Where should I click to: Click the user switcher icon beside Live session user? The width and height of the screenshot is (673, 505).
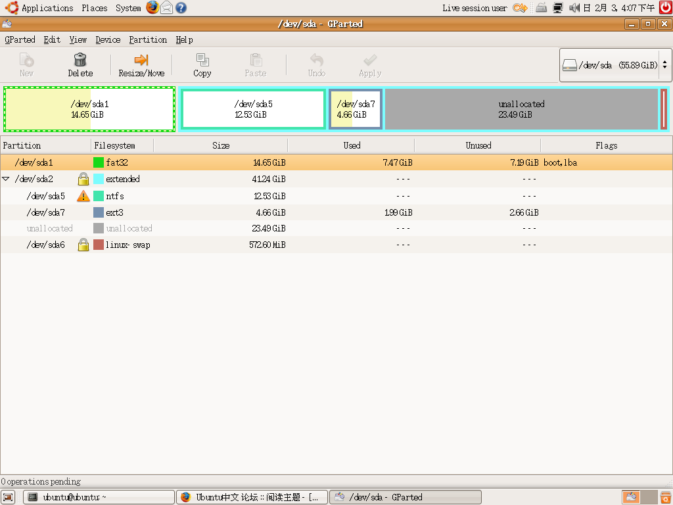tap(520, 8)
